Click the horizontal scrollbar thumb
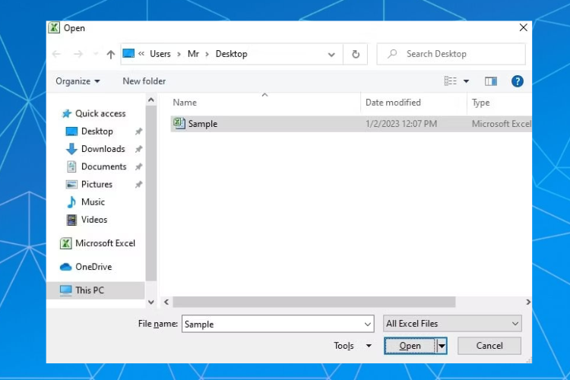The image size is (570, 380). [x=314, y=302]
